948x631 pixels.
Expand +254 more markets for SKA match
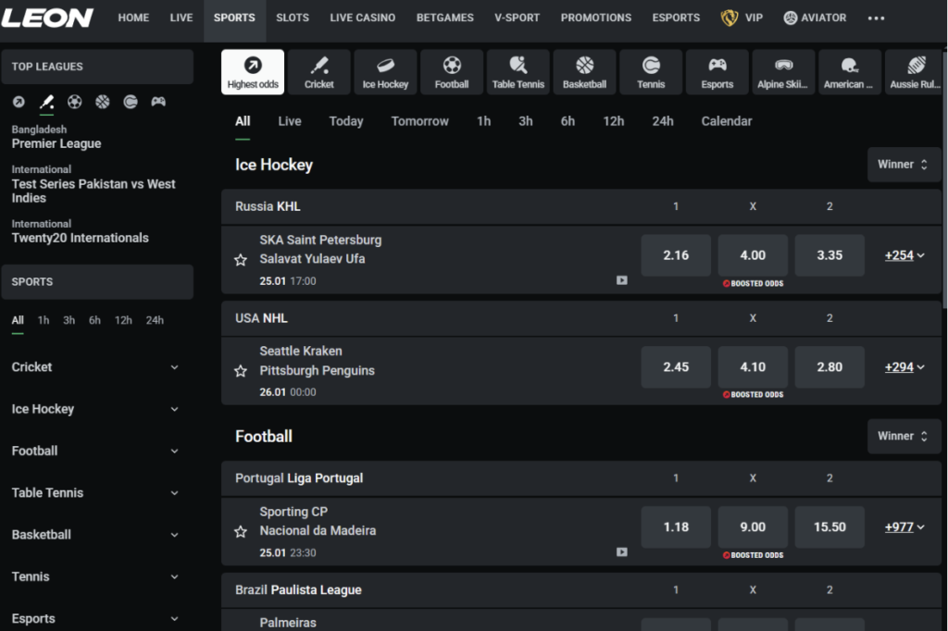(904, 255)
